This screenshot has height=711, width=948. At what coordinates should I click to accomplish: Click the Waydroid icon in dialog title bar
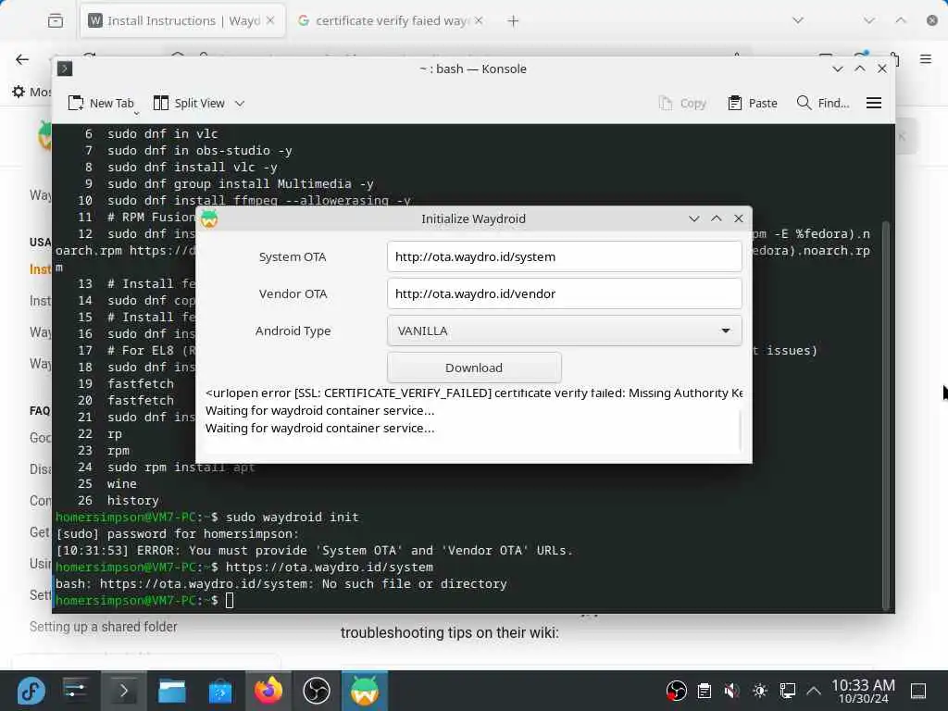[209, 218]
